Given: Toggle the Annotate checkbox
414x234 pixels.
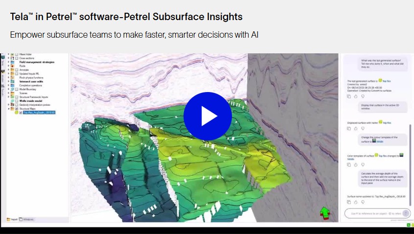Looking at the screenshot, I should click(x=17, y=70).
